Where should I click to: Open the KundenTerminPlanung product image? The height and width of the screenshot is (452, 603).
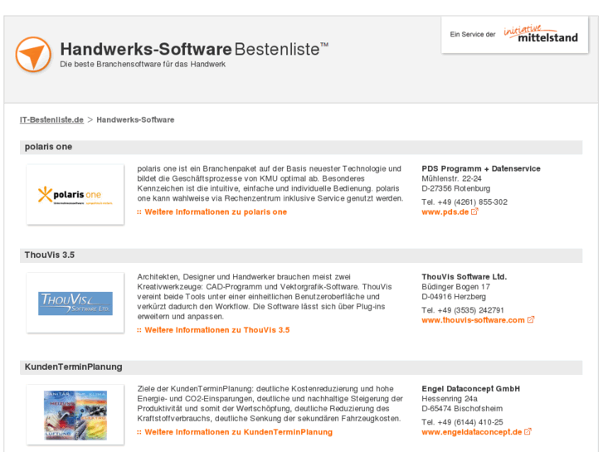tap(75, 415)
